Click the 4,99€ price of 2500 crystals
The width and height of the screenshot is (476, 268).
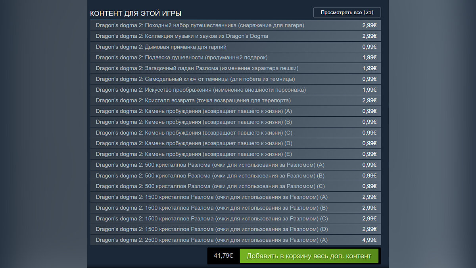click(369, 240)
